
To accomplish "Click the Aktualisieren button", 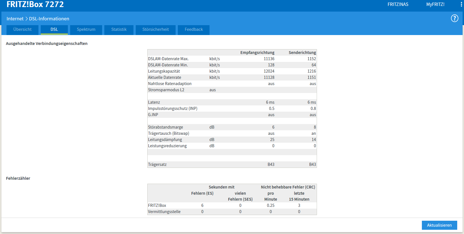I will tap(439, 225).
